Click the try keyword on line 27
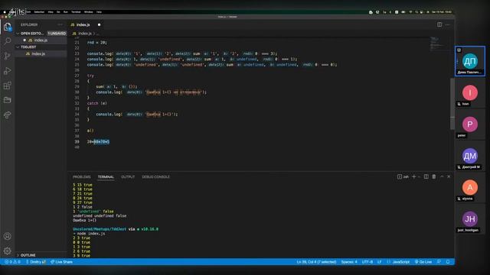This screenshot has width=490, height=275. click(90, 76)
